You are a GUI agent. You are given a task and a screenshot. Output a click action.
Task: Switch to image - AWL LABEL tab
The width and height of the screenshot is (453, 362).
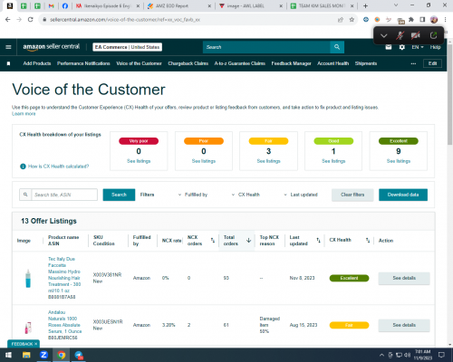pyautogui.click(x=251, y=5)
